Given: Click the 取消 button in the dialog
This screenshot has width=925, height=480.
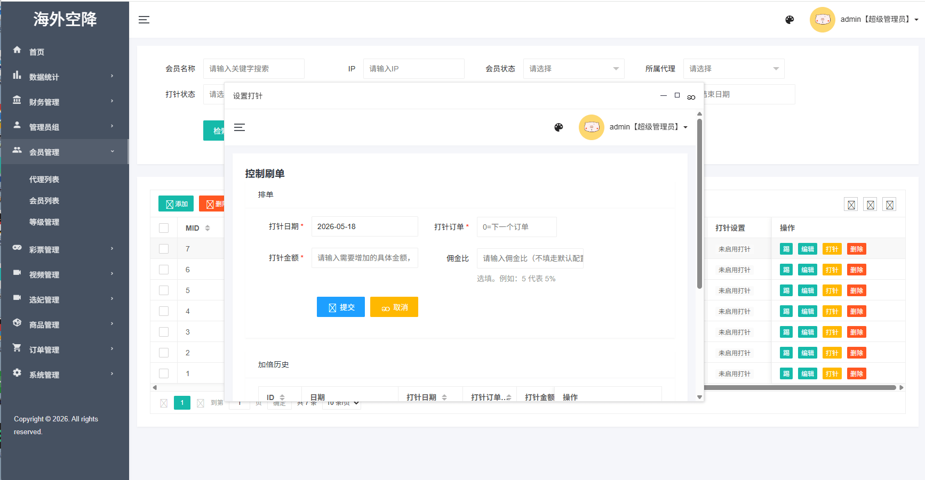Looking at the screenshot, I should pyautogui.click(x=394, y=307).
